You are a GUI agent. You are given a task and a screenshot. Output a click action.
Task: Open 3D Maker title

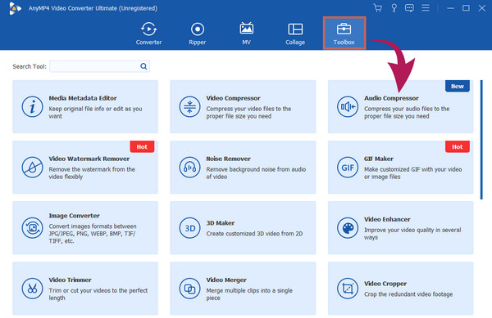coord(221,223)
